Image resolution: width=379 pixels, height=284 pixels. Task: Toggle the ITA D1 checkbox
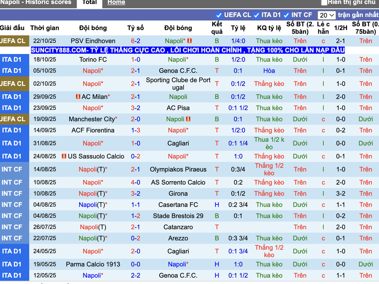coord(257,15)
